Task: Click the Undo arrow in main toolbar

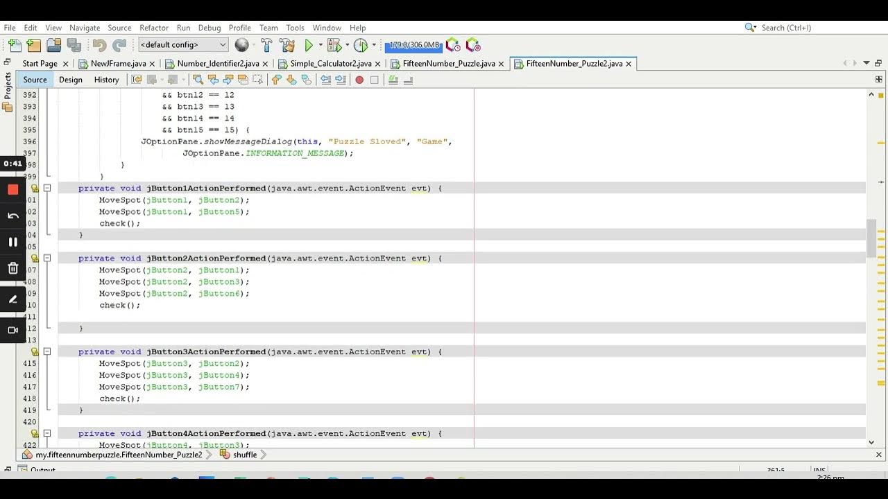Action: (99, 45)
